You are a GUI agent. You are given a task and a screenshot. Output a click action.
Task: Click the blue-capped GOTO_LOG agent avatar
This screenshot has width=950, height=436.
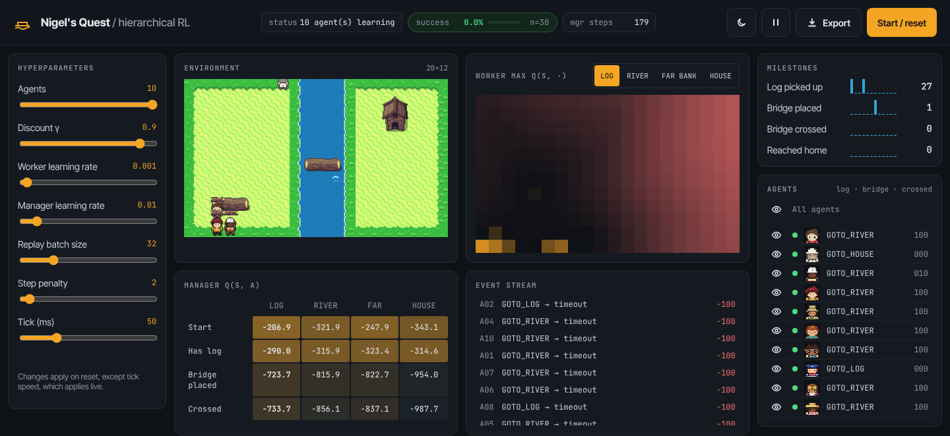(x=812, y=369)
